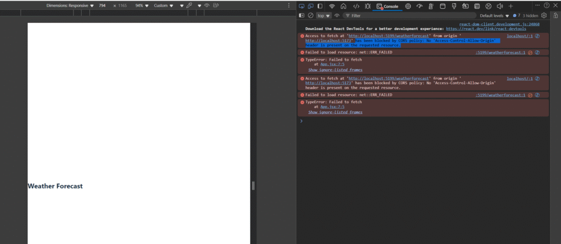Clear the console with the circle-slash icon
The width and height of the screenshot is (561, 244).
pos(311,16)
